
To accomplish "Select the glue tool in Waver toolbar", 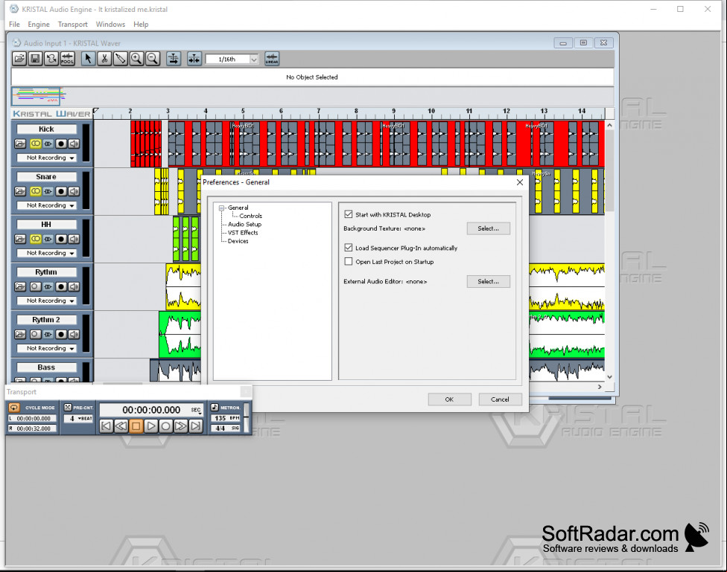I will click(120, 59).
